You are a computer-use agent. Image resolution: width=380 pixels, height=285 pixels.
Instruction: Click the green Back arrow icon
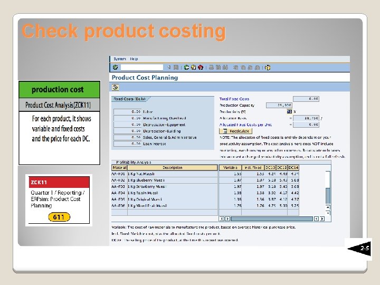click(x=186, y=68)
